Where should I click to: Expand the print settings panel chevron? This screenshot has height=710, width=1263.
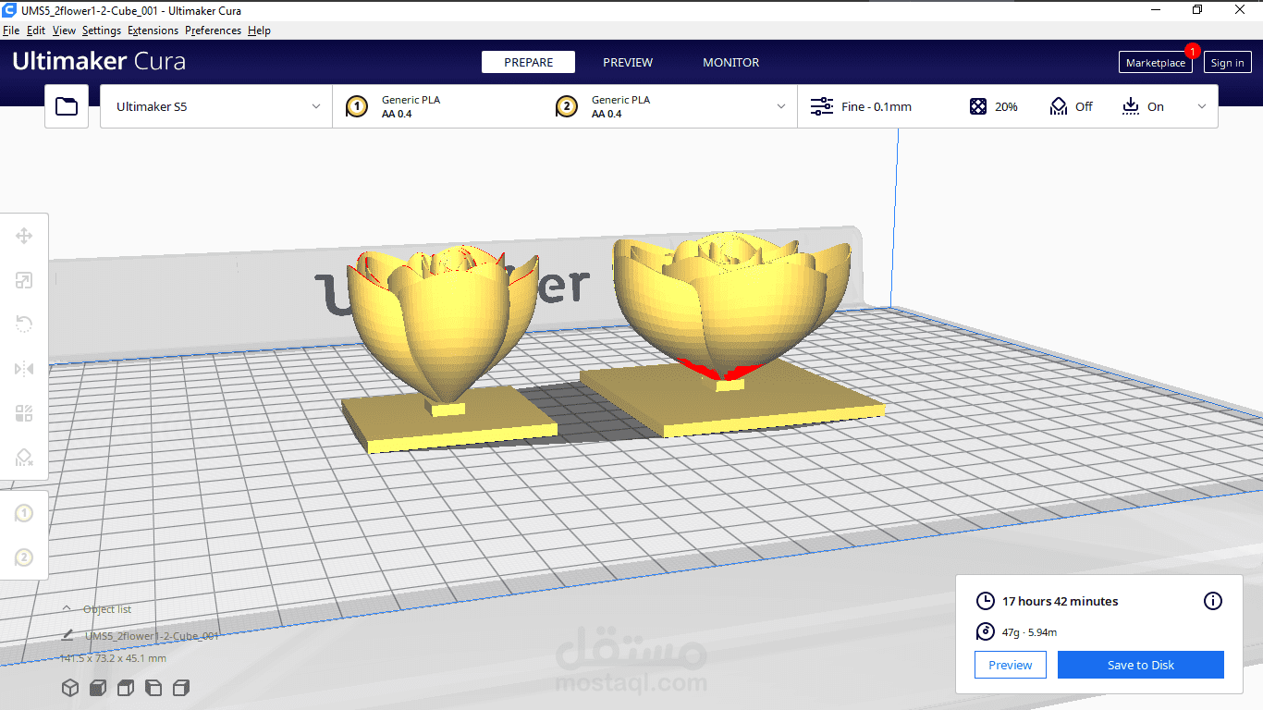[x=1202, y=106]
